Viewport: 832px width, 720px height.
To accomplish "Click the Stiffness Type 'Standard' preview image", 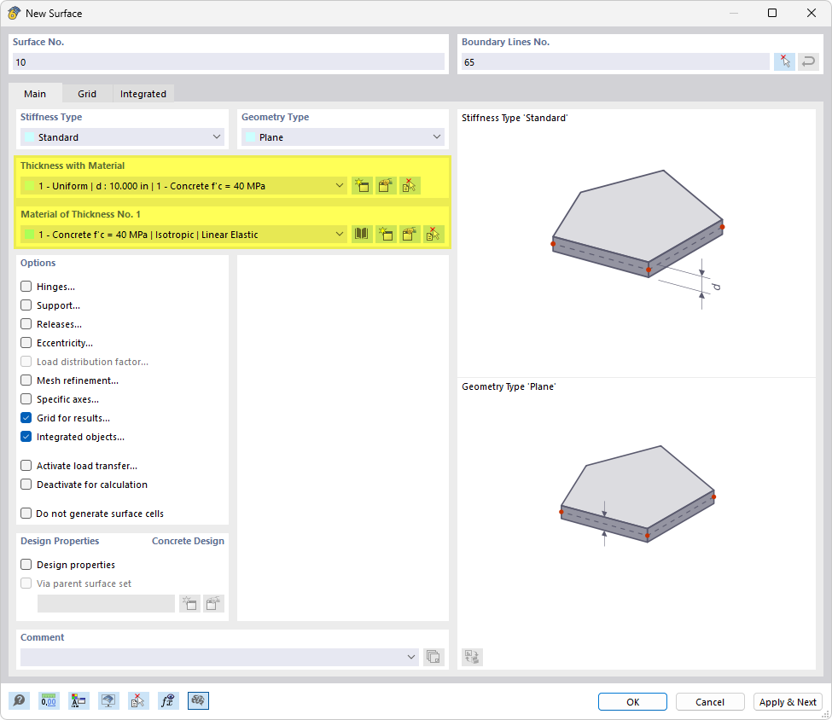I will (637, 240).
